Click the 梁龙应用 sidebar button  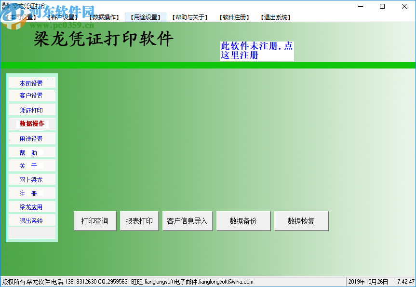click(32, 206)
